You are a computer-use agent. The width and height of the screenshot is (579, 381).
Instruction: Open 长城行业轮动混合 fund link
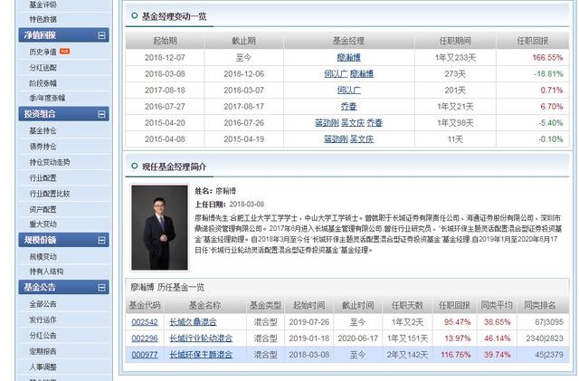coord(201,338)
